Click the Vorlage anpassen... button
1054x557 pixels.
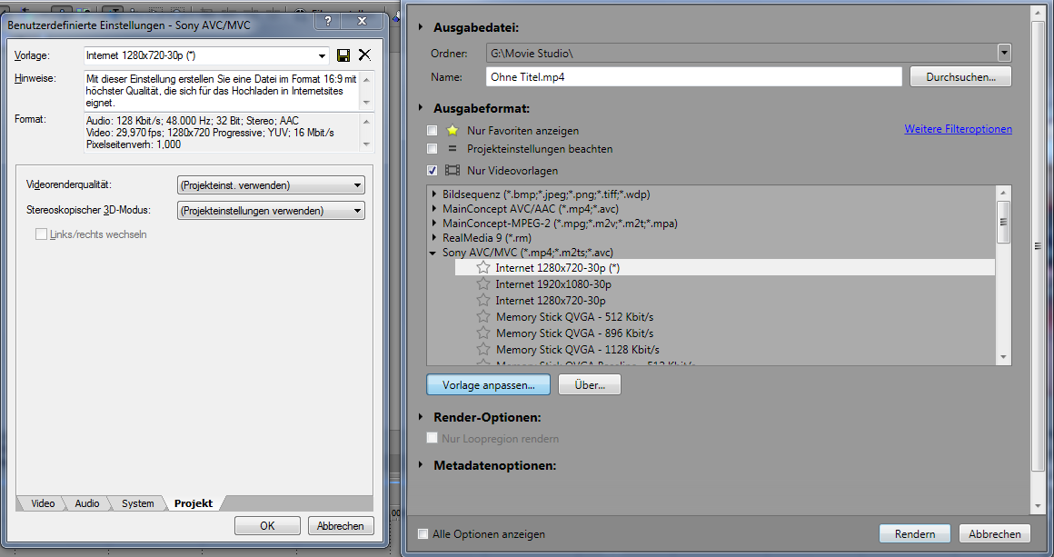pos(489,385)
